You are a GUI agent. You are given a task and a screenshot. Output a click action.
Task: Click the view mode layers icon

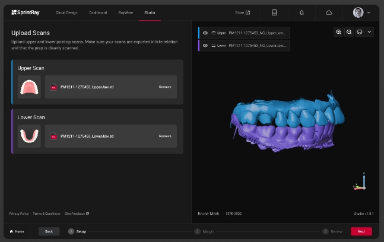pos(359,32)
